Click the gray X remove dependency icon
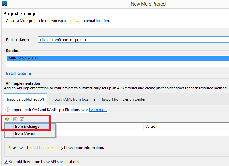The image size is (229, 166). point(15,119)
